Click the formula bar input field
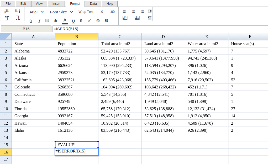 [160, 29]
